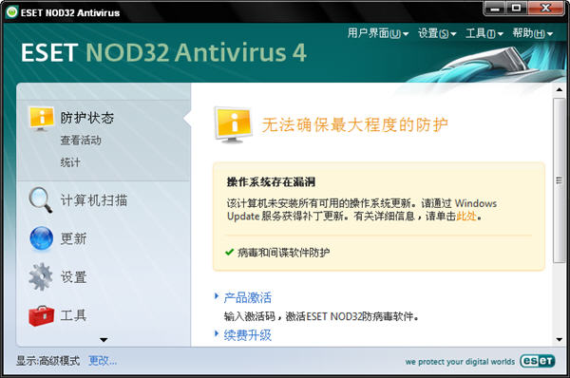Click the ESET eye icon in title bar
Image resolution: width=570 pixels, height=378 pixels.
coord(12,12)
